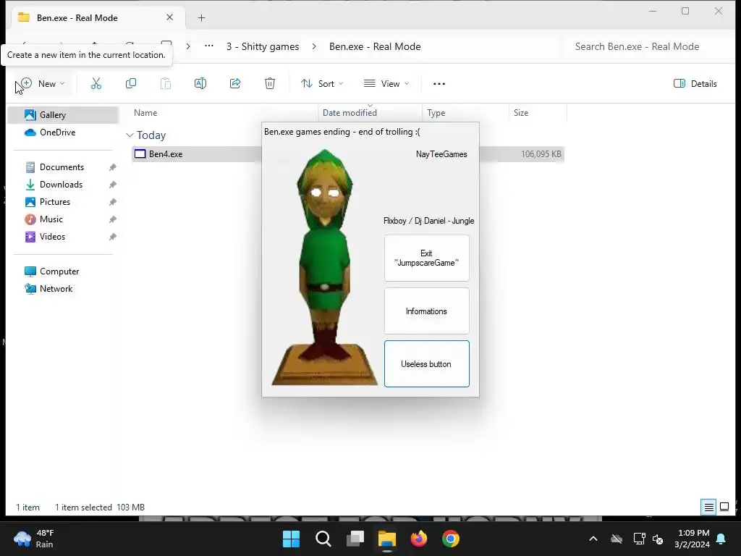
Task: Unpin Downloads via its pin icon
Action: (112, 185)
